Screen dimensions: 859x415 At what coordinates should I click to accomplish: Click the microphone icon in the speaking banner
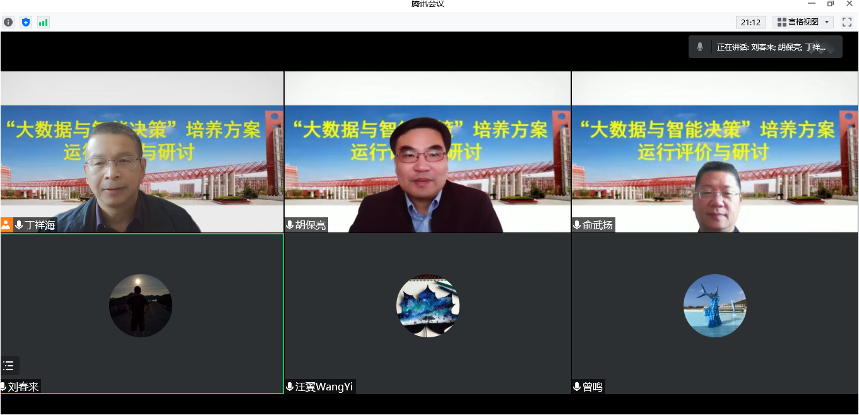700,47
